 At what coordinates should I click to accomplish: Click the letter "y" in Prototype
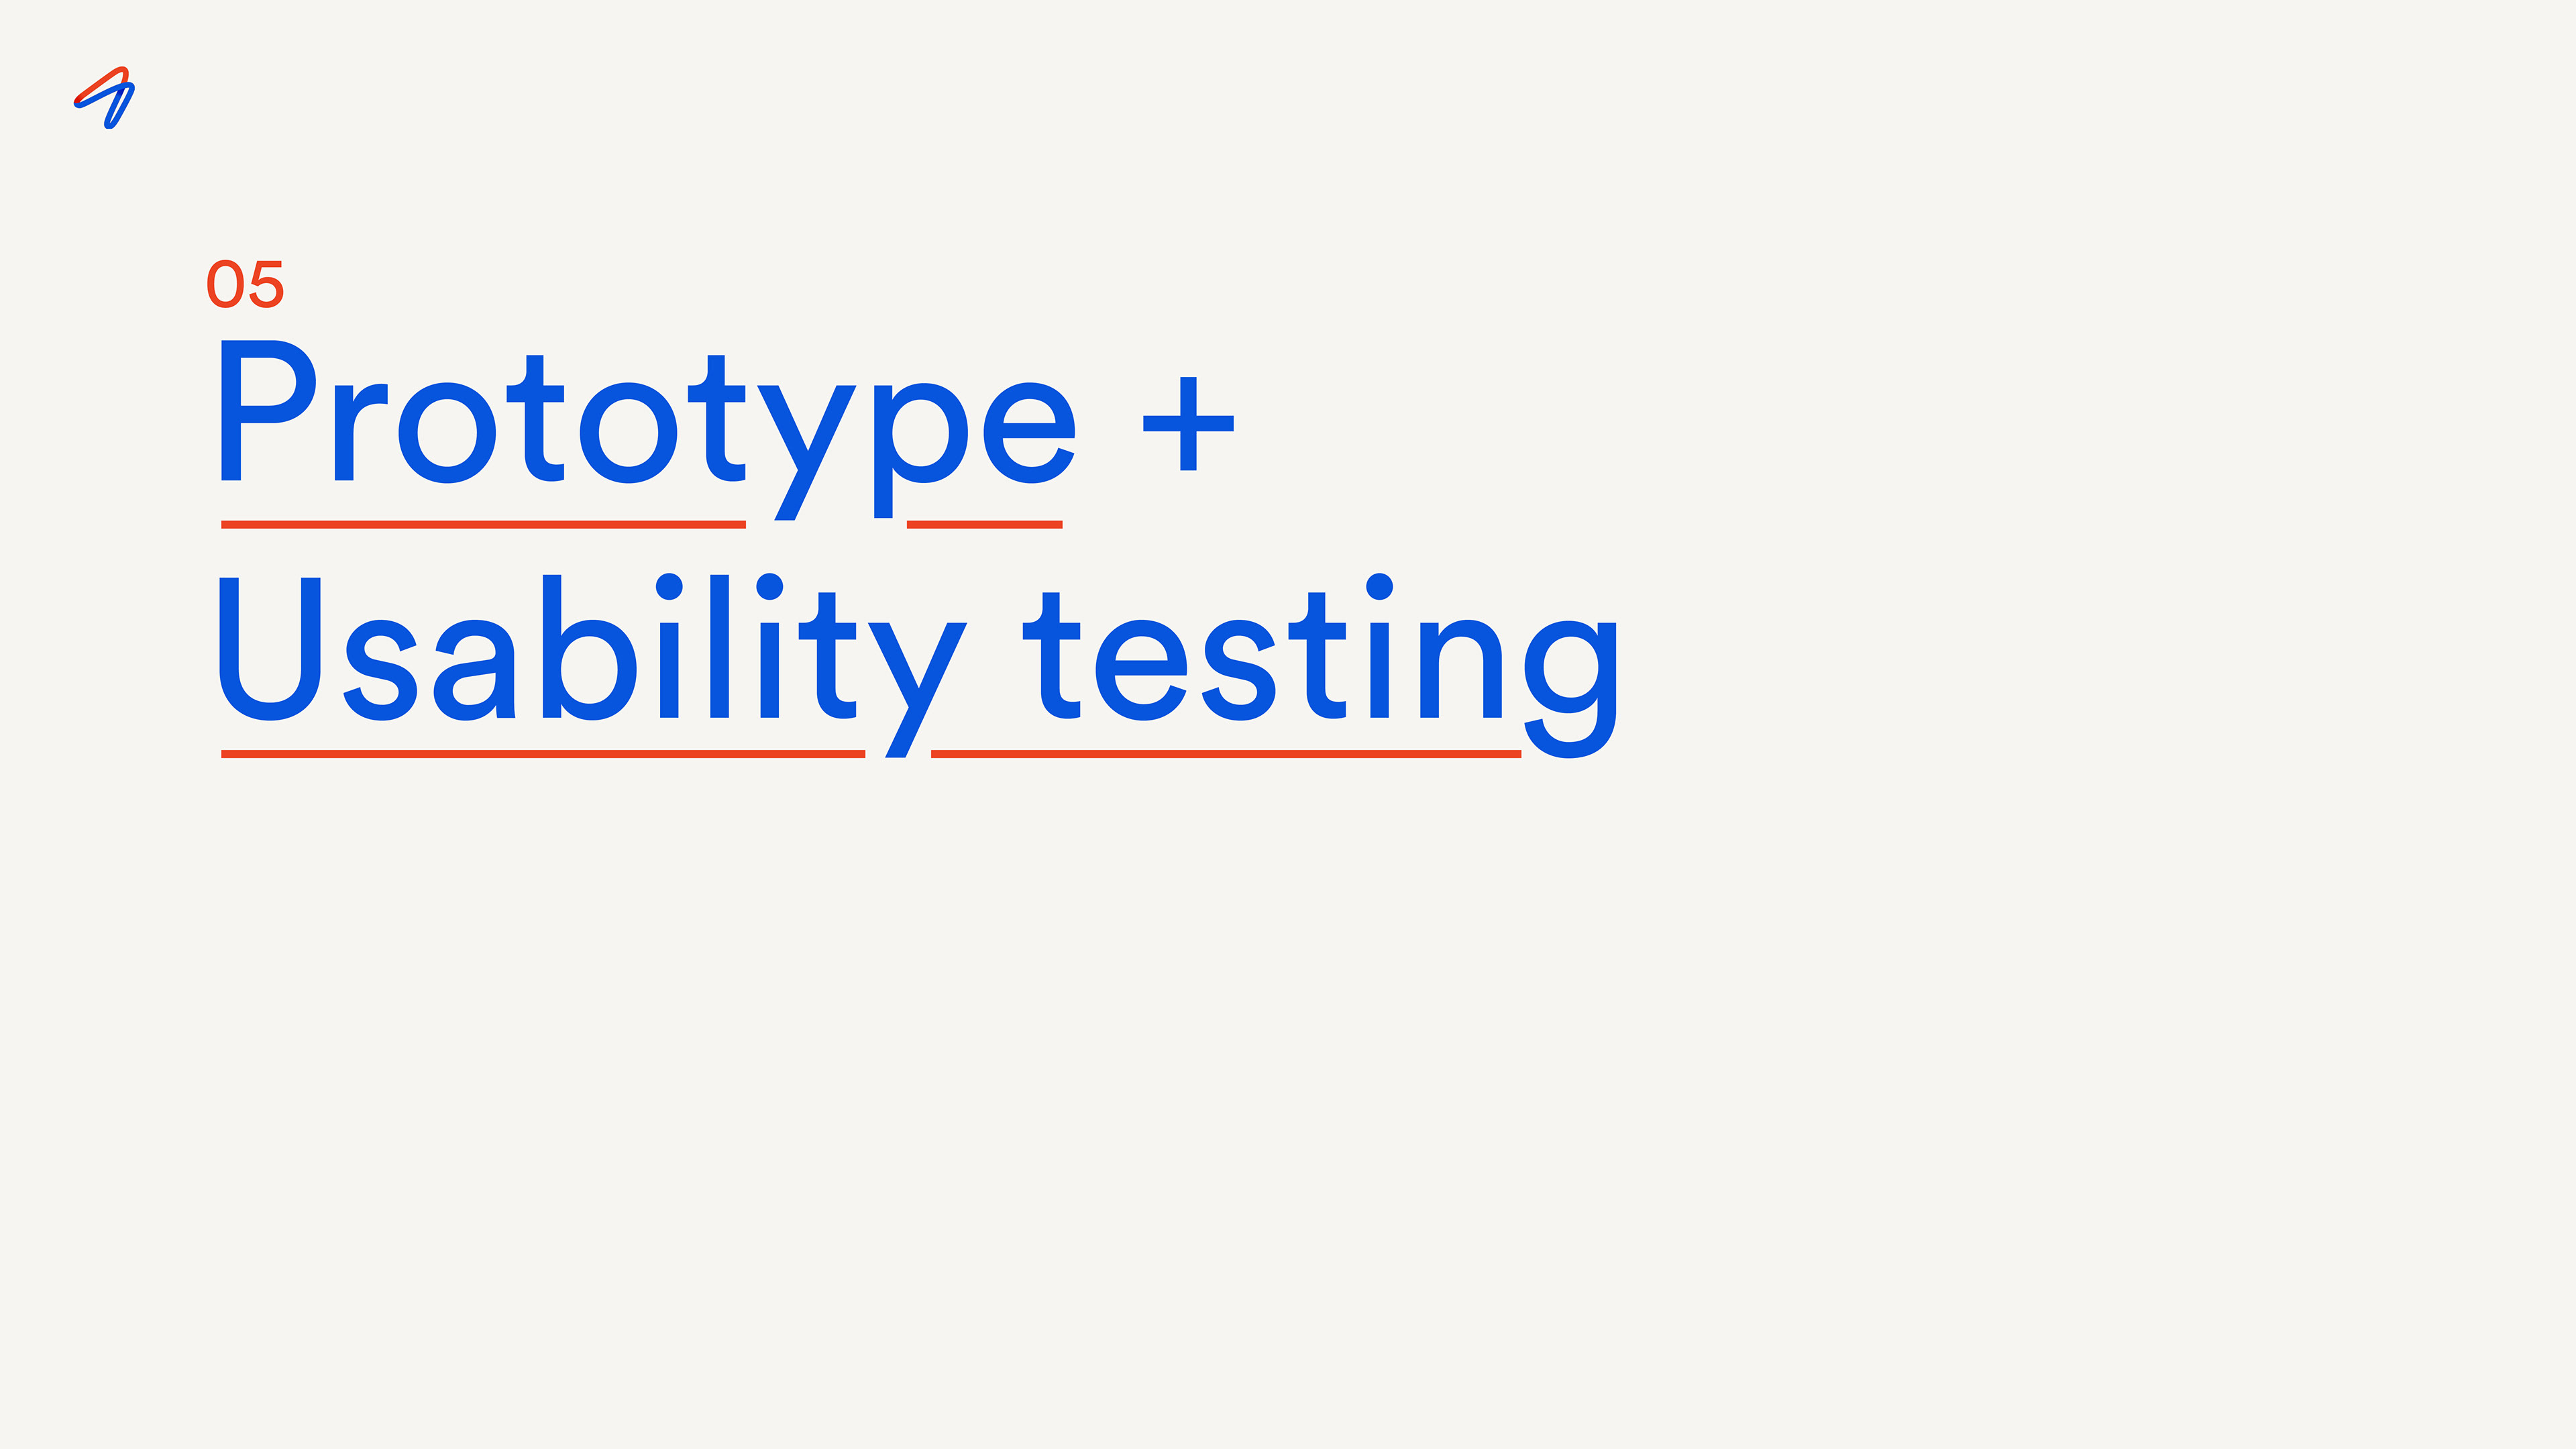806,453
